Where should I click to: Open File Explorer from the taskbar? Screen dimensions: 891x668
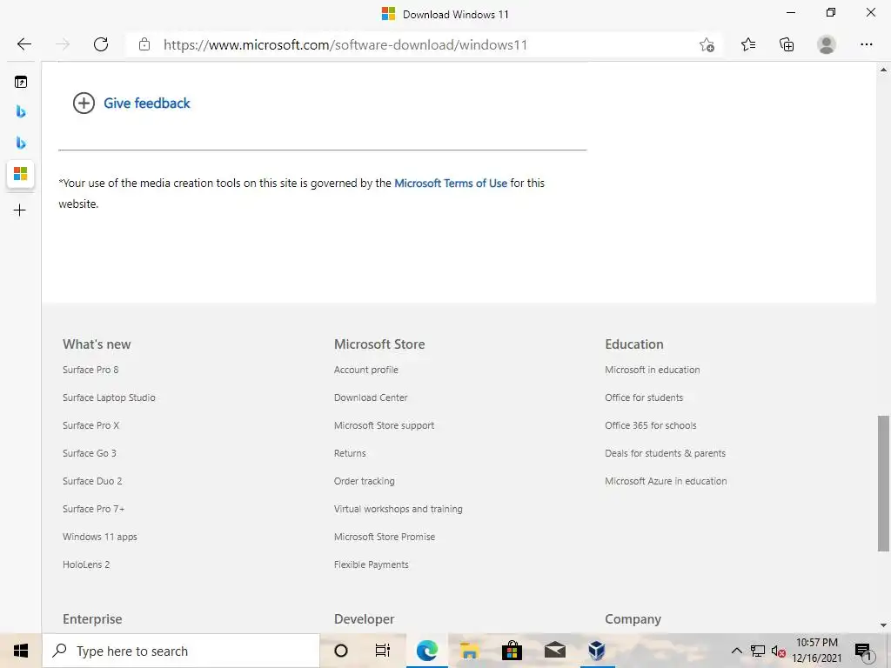click(x=469, y=651)
